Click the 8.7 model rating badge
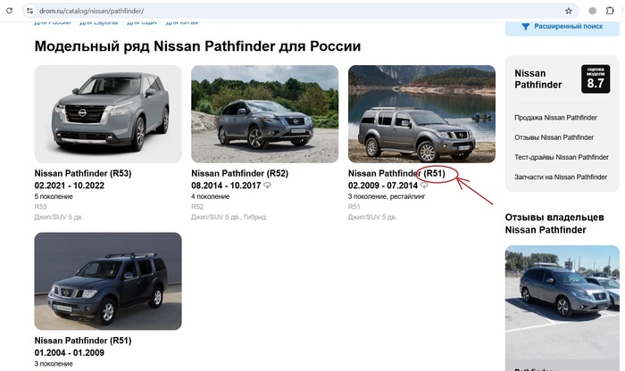This screenshot has height=371, width=625. tap(595, 78)
